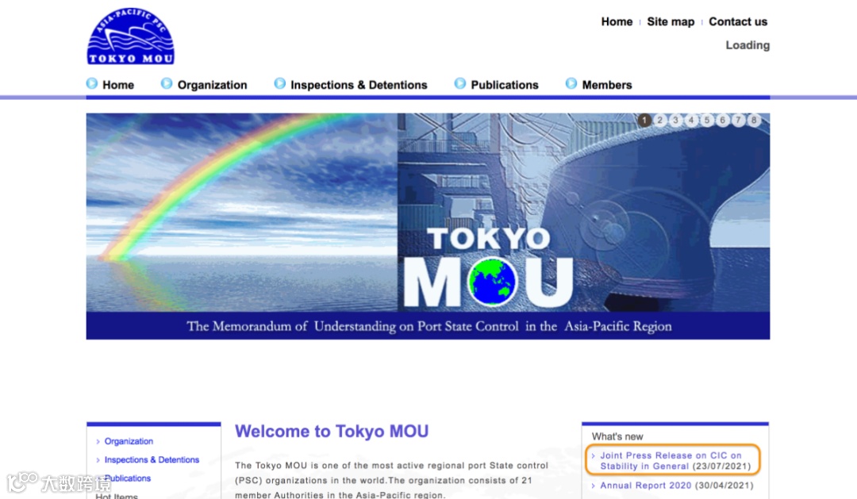
Task: Select banner slide 3 indicator
Action: pyautogui.click(x=676, y=121)
